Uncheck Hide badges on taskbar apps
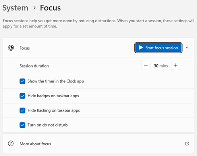 pos(22,96)
